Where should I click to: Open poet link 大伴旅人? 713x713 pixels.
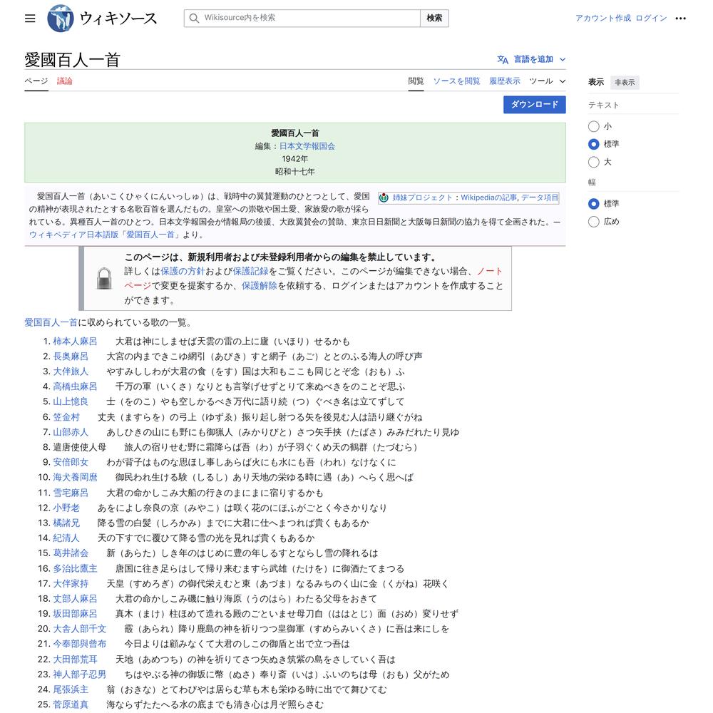click(x=71, y=372)
